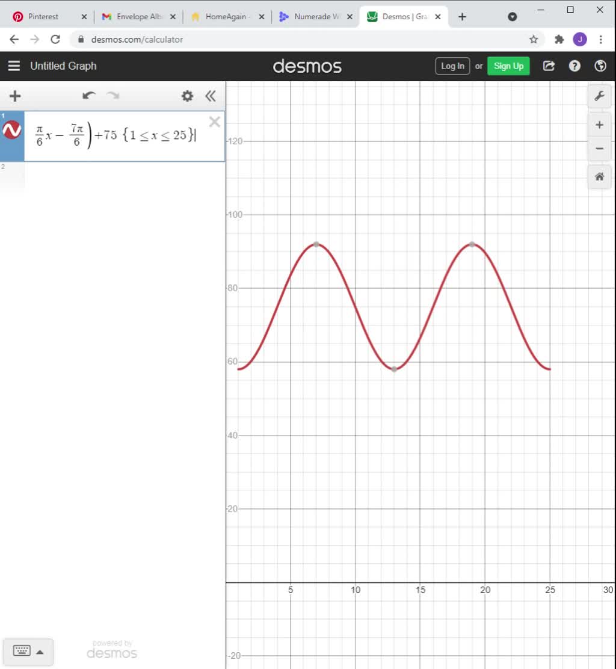Reset graph to default home view
Screen dimensions: 616x669
click(x=599, y=177)
